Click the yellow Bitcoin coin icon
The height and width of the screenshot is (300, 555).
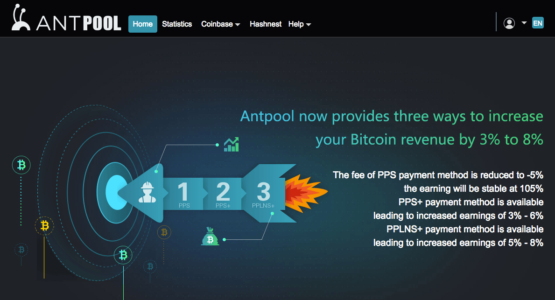(44, 226)
